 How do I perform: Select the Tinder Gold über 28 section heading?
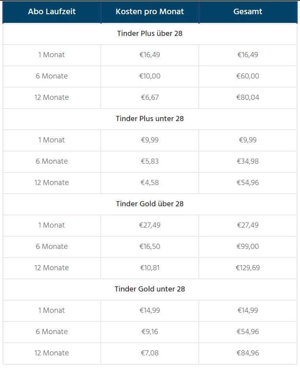150,204
